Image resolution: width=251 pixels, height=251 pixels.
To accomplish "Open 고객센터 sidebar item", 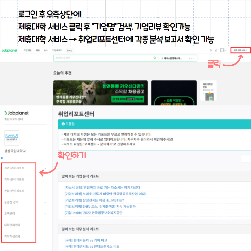I will (9, 213).
